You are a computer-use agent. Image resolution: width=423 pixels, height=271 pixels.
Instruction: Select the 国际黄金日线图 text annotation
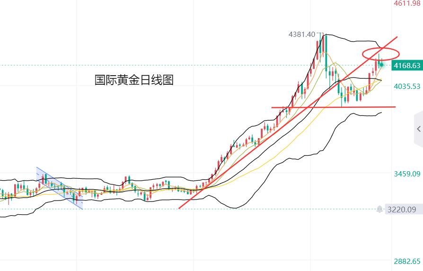click(134, 80)
